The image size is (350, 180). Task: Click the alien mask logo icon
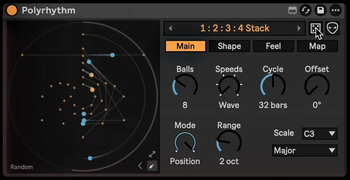click(x=332, y=28)
